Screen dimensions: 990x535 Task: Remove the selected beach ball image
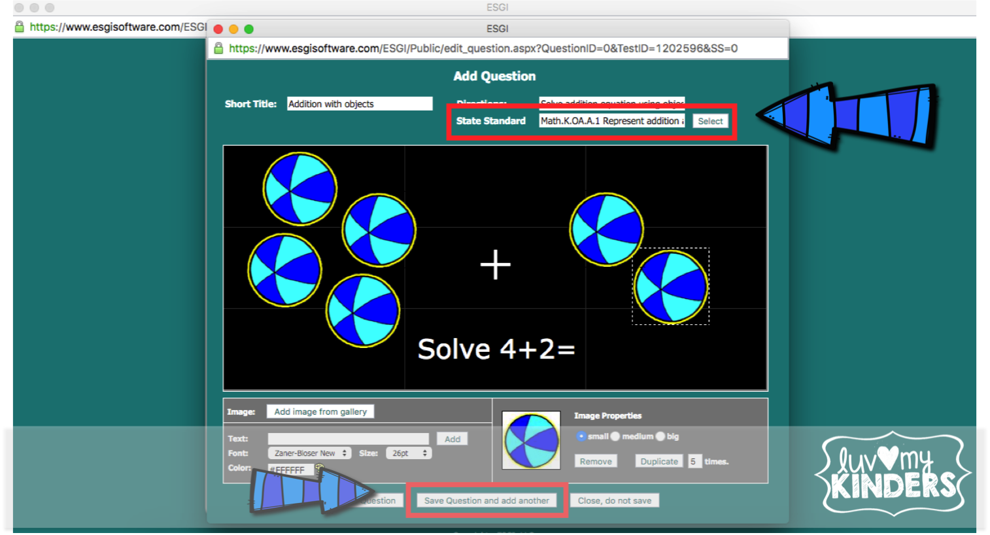[x=595, y=460]
